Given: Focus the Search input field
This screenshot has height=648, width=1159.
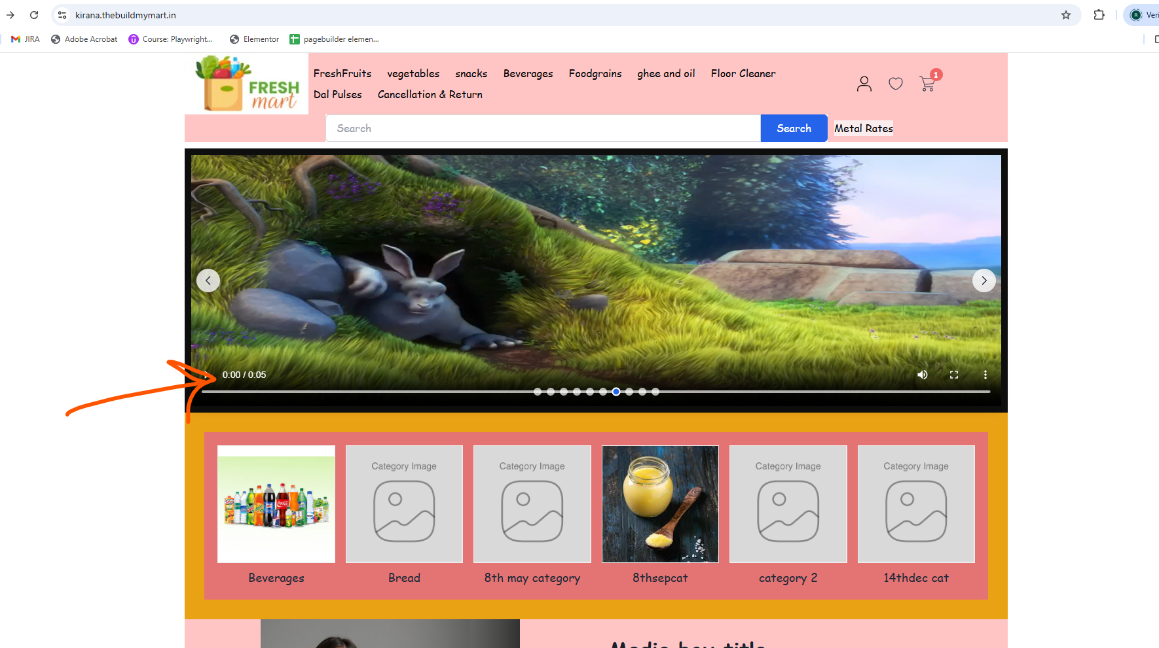Looking at the screenshot, I should [x=543, y=128].
